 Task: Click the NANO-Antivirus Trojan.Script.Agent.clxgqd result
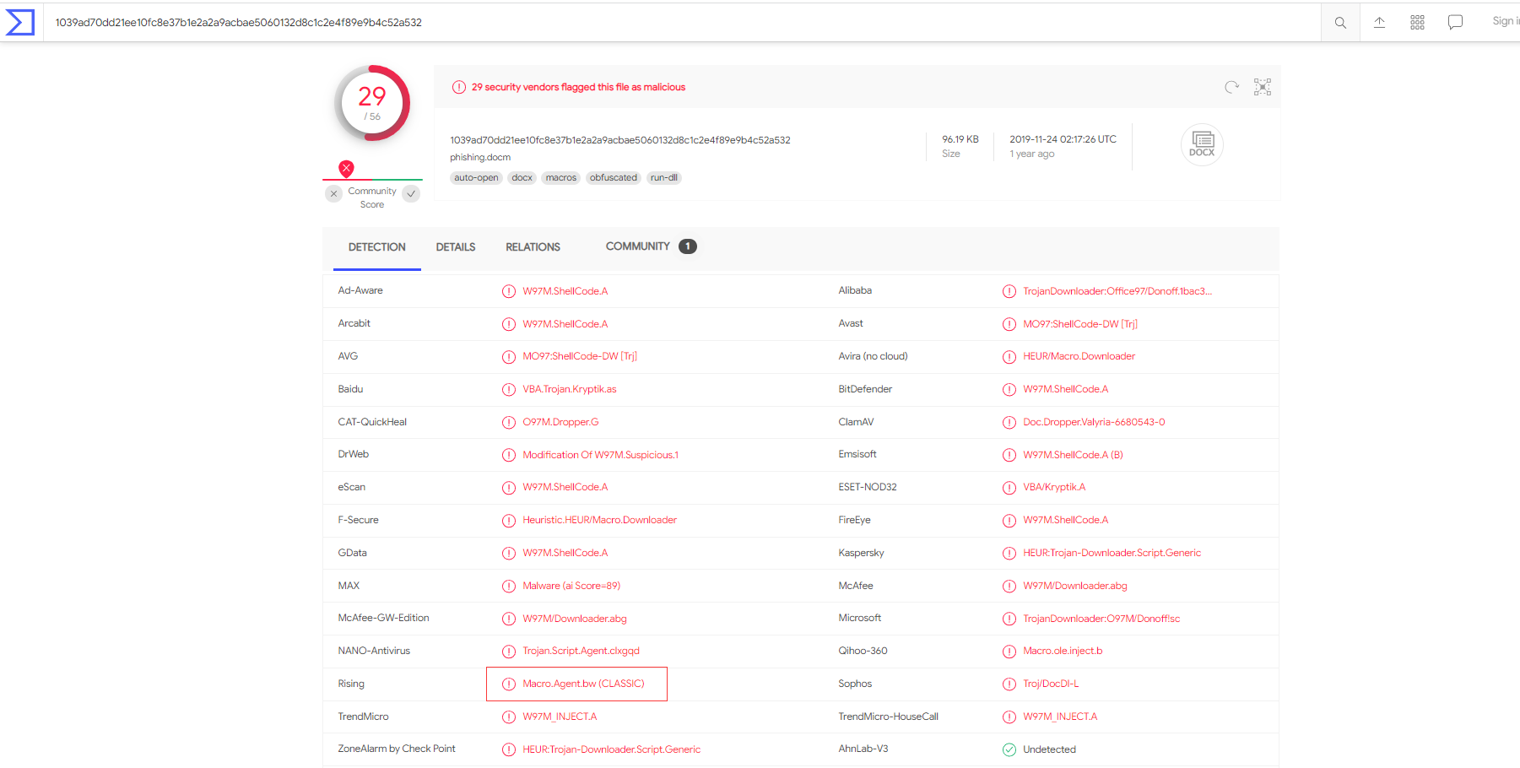pyautogui.click(x=581, y=651)
